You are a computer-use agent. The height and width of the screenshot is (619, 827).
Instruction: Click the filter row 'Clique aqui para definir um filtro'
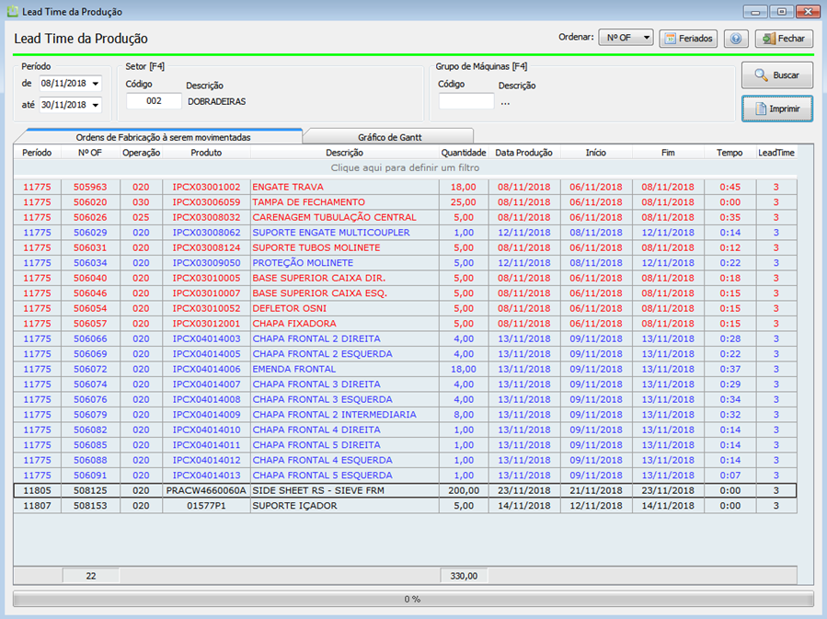click(x=405, y=168)
